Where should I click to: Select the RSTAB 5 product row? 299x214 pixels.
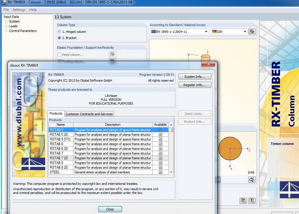pyautogui.click(x=108, y=130)
